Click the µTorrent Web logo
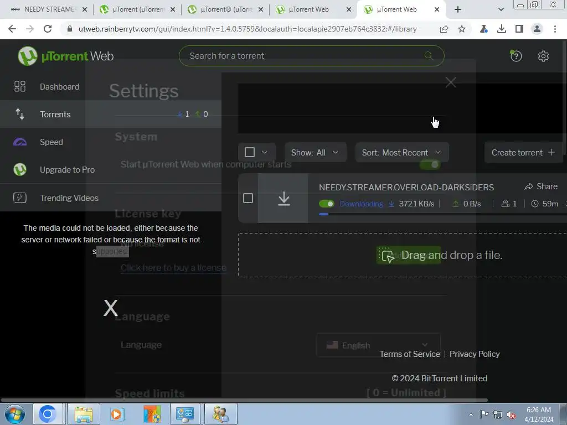Image resolution: width=567 pixels, height=425 pixels. coord(66,56)
